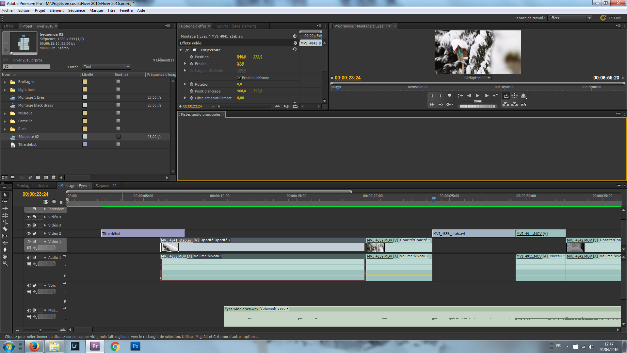Screen dimensions: 627x353
Task: Mute the Voix track speaker
Action: coord(29,285)
